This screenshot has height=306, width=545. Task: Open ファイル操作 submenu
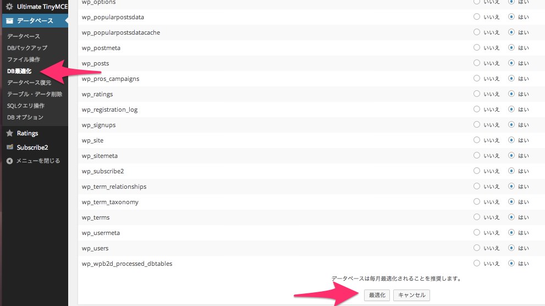[24, 59]
